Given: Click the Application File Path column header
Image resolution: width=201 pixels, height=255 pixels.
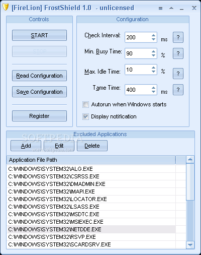Looking at the screenshot, I should (x=91, y=160).
